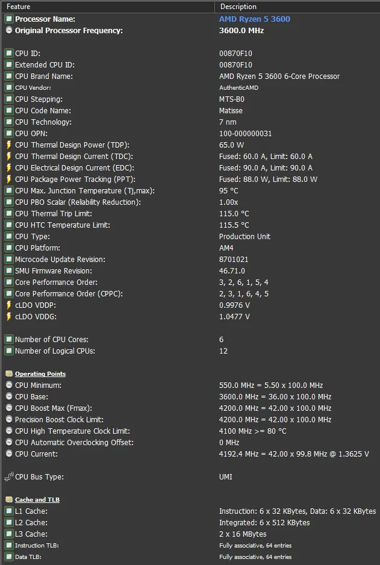Viewport: 380px width, 565px height.
Task: Select the AMD Ryzen 5 3600 processor name value
Action: [254, 19]
